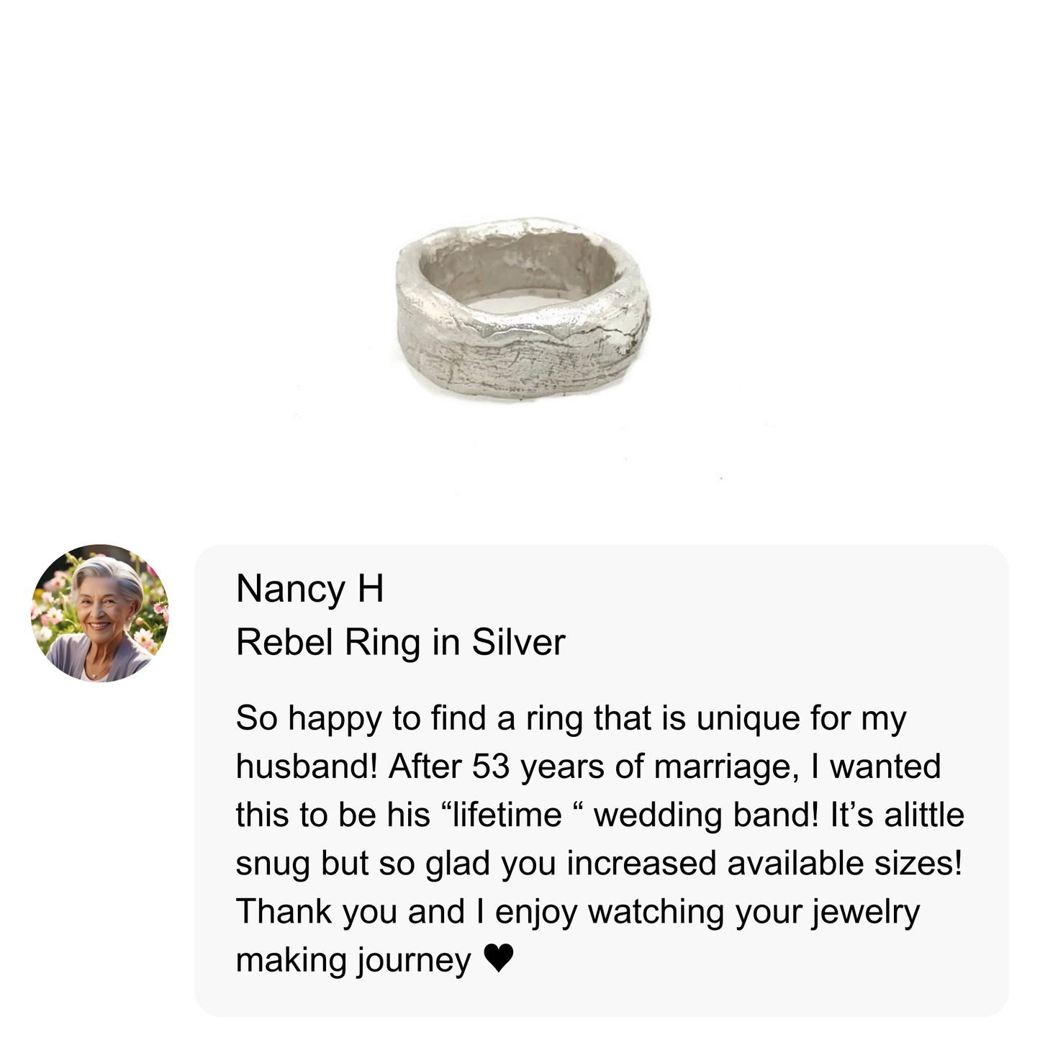Click the word "snug" in the review

pyautogui.click(x=273, y=863)
